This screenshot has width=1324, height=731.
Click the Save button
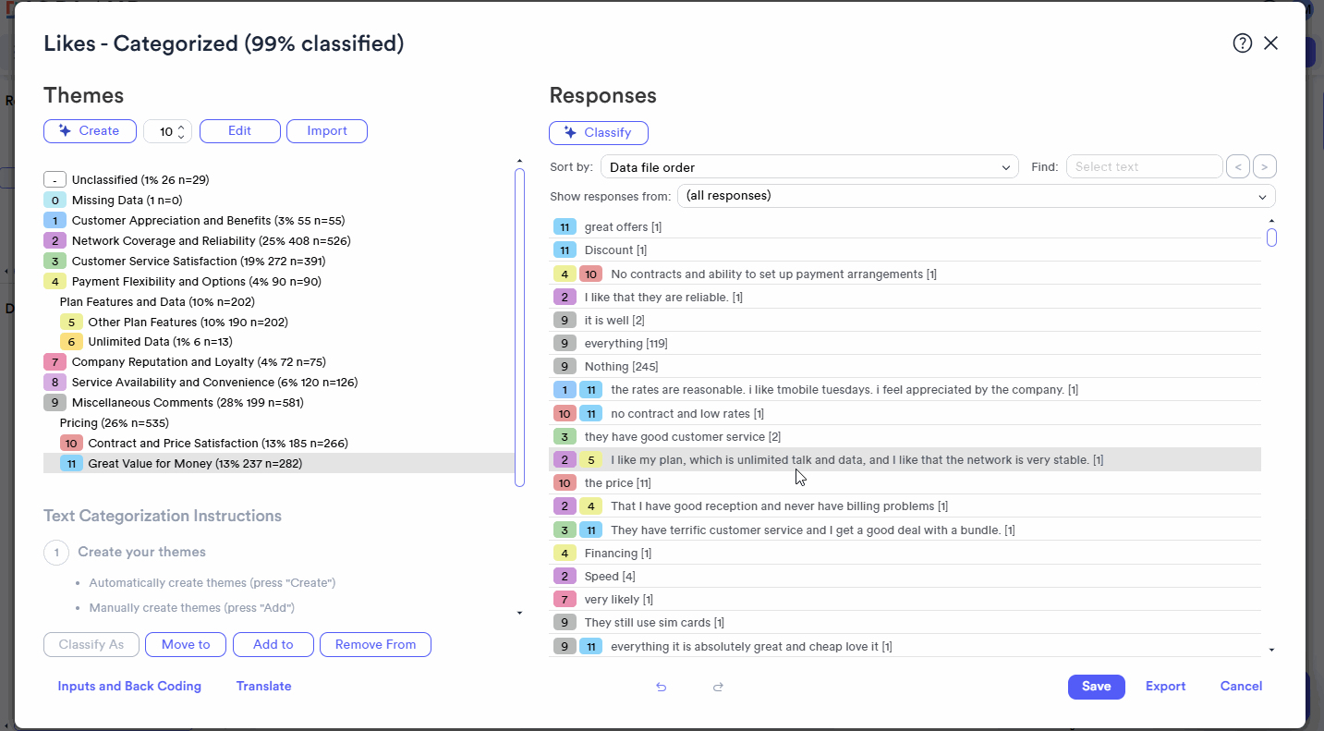[1097, 687]
